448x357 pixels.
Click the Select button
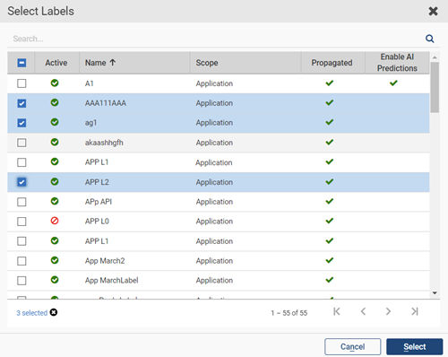coord(415,346)
